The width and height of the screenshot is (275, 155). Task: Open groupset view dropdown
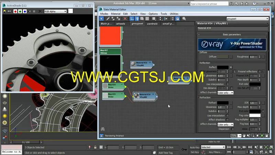[x=247, y=19]
